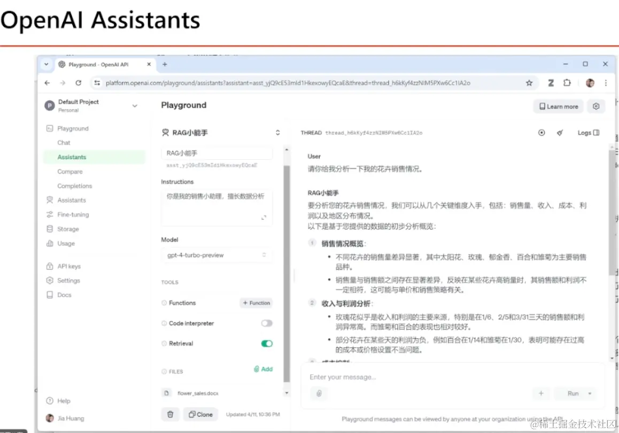Delete the assistant with trash icon
Viewport: 619px width, 433px height.
pos(170,414)
